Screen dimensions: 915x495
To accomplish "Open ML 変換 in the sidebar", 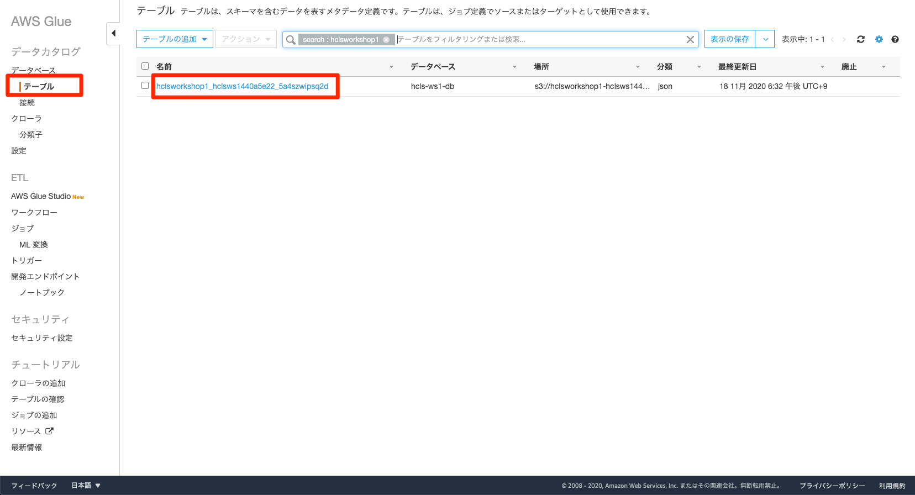I will [x=34, y=244].
